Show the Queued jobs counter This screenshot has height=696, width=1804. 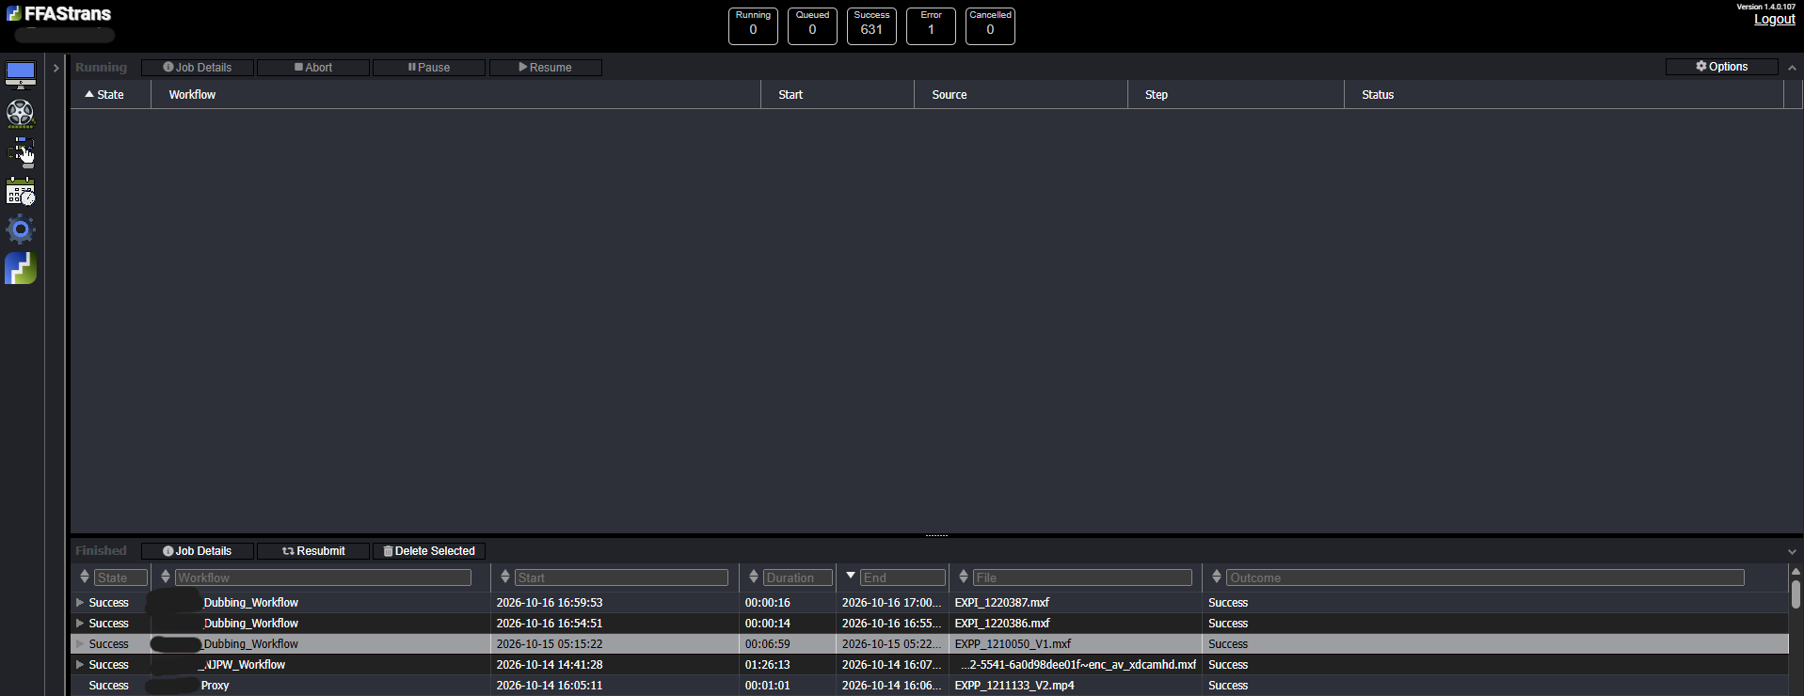812,25
